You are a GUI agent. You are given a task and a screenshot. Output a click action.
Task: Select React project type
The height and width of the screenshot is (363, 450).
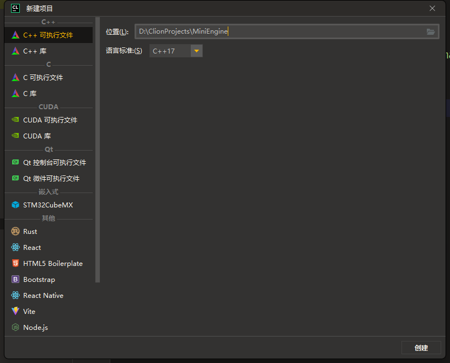click(x=49, y=247)
